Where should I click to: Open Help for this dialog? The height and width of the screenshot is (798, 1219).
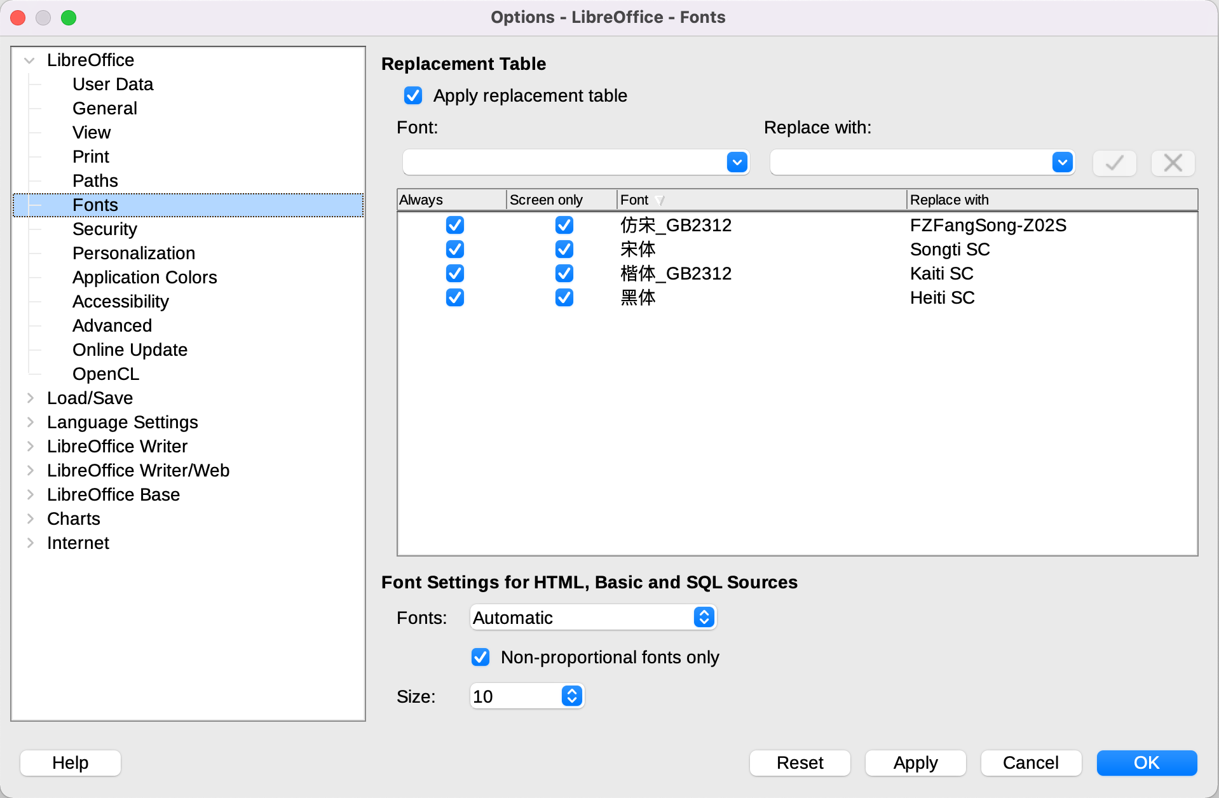70,762
